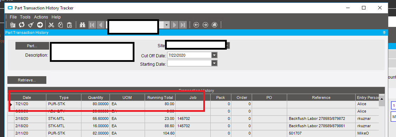The width and height of the screenshot is (396, 137).
Task: Click quantity 80.00000 cell
Action: click(x=95, y=104)
